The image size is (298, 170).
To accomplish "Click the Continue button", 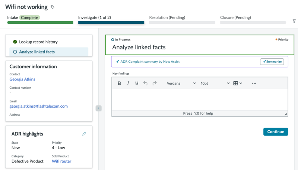I will point(276,132).
